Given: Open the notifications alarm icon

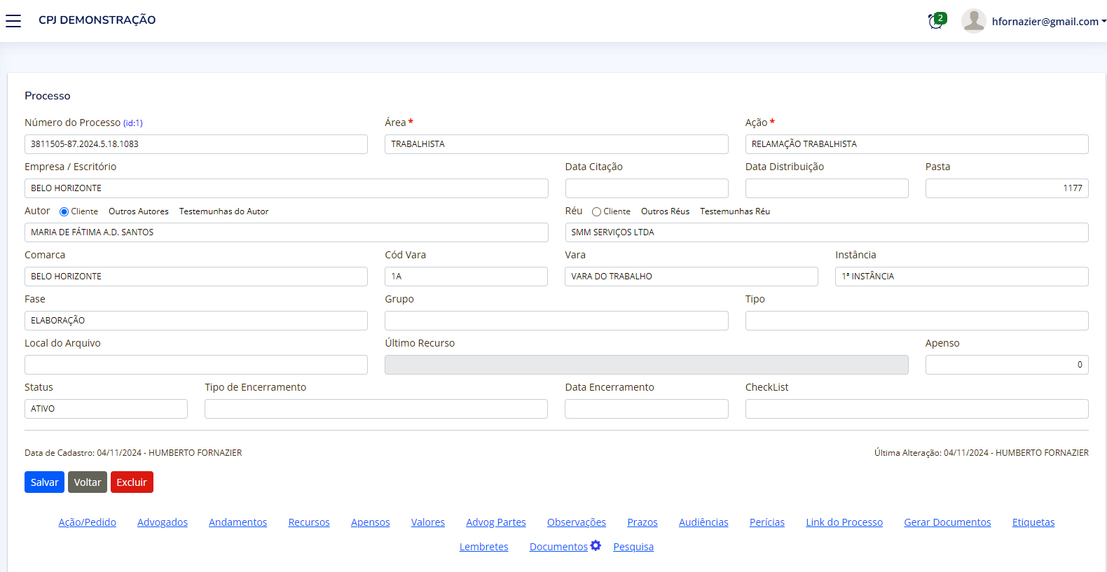Looking at the screenshot, I should pyautogui.click(x=935, y=21).
